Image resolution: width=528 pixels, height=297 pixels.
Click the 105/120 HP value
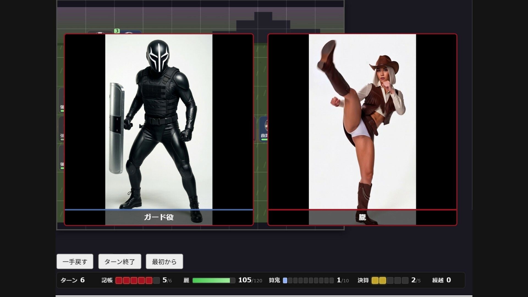pyautogui.click(x=250, y=280)
